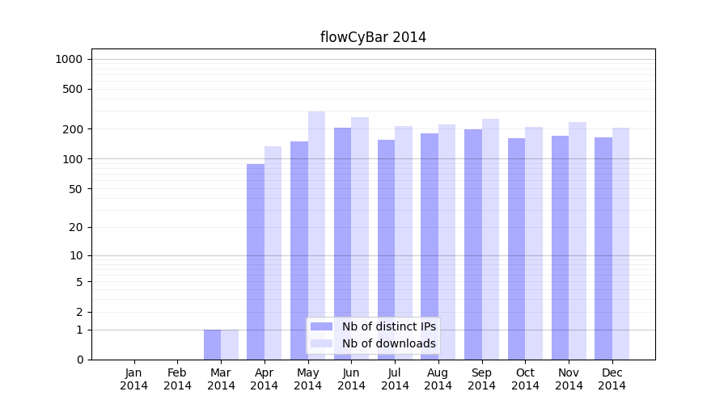The height and width of the screenshot is (404, 728).
Task: Click the Jan 2014 x-axis label
Action: point(134,379)
